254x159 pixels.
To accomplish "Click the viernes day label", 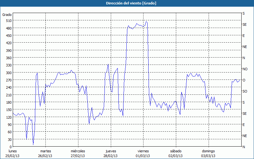I will tap(143, 151).
